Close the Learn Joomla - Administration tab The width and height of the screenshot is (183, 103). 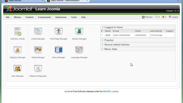(87, 1)
